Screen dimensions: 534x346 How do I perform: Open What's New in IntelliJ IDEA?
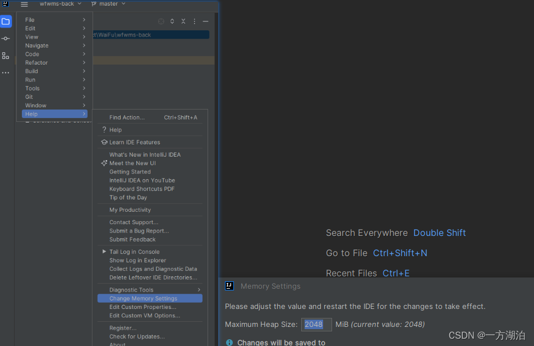click(x=150, y=155)
